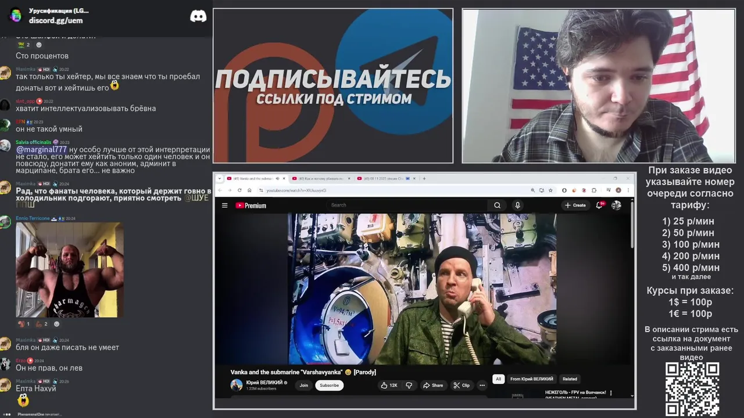Click the 'Salvia officinalis' username in chat

(34, 142)
